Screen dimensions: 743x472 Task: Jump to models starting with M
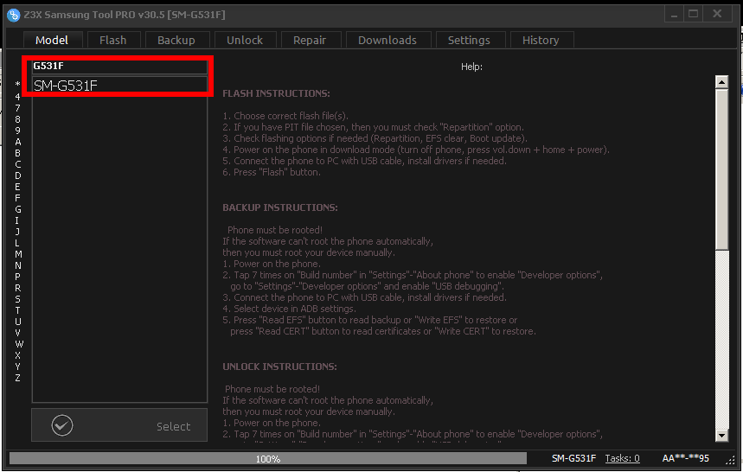tap(18, 254)
